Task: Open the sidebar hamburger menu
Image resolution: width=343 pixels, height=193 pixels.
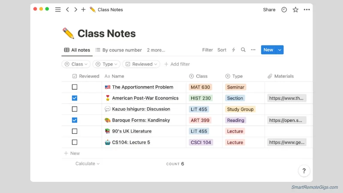Action: 58,9
